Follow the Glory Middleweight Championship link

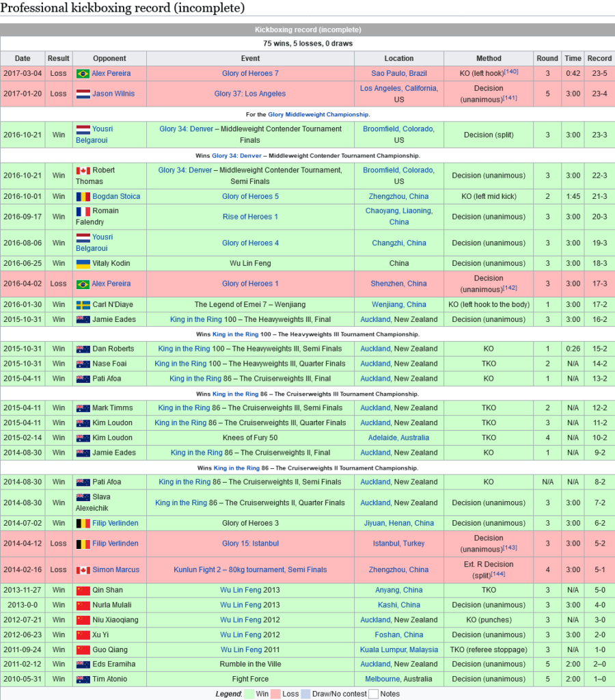point(318,115)
